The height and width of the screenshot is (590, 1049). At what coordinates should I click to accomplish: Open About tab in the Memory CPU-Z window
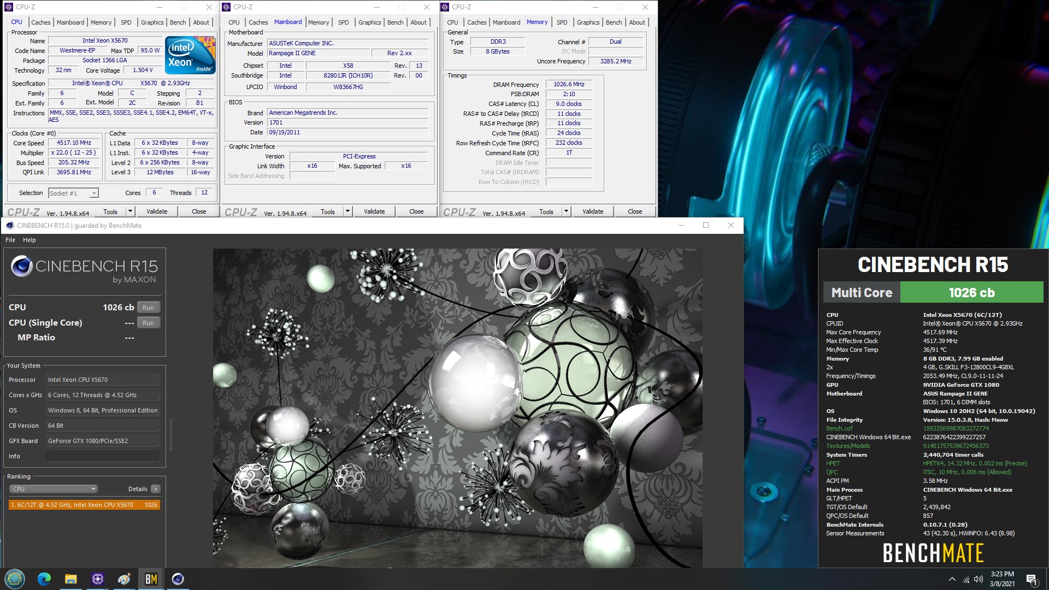pos(637,22)
